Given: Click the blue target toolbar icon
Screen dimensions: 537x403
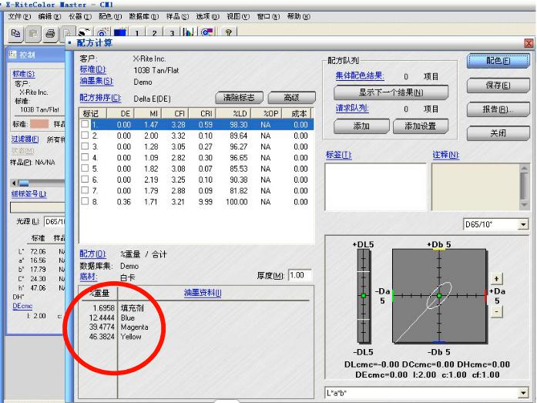Looking at the screenshot, I should tap(102, 32).
